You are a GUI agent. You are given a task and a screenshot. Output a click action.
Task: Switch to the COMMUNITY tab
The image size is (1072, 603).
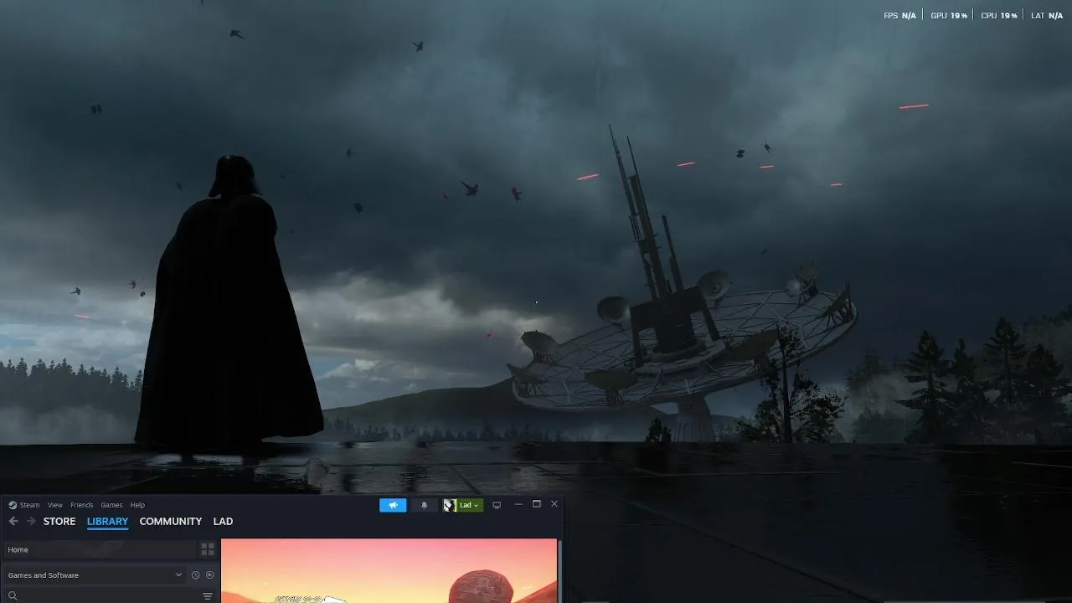coord(171,521)
